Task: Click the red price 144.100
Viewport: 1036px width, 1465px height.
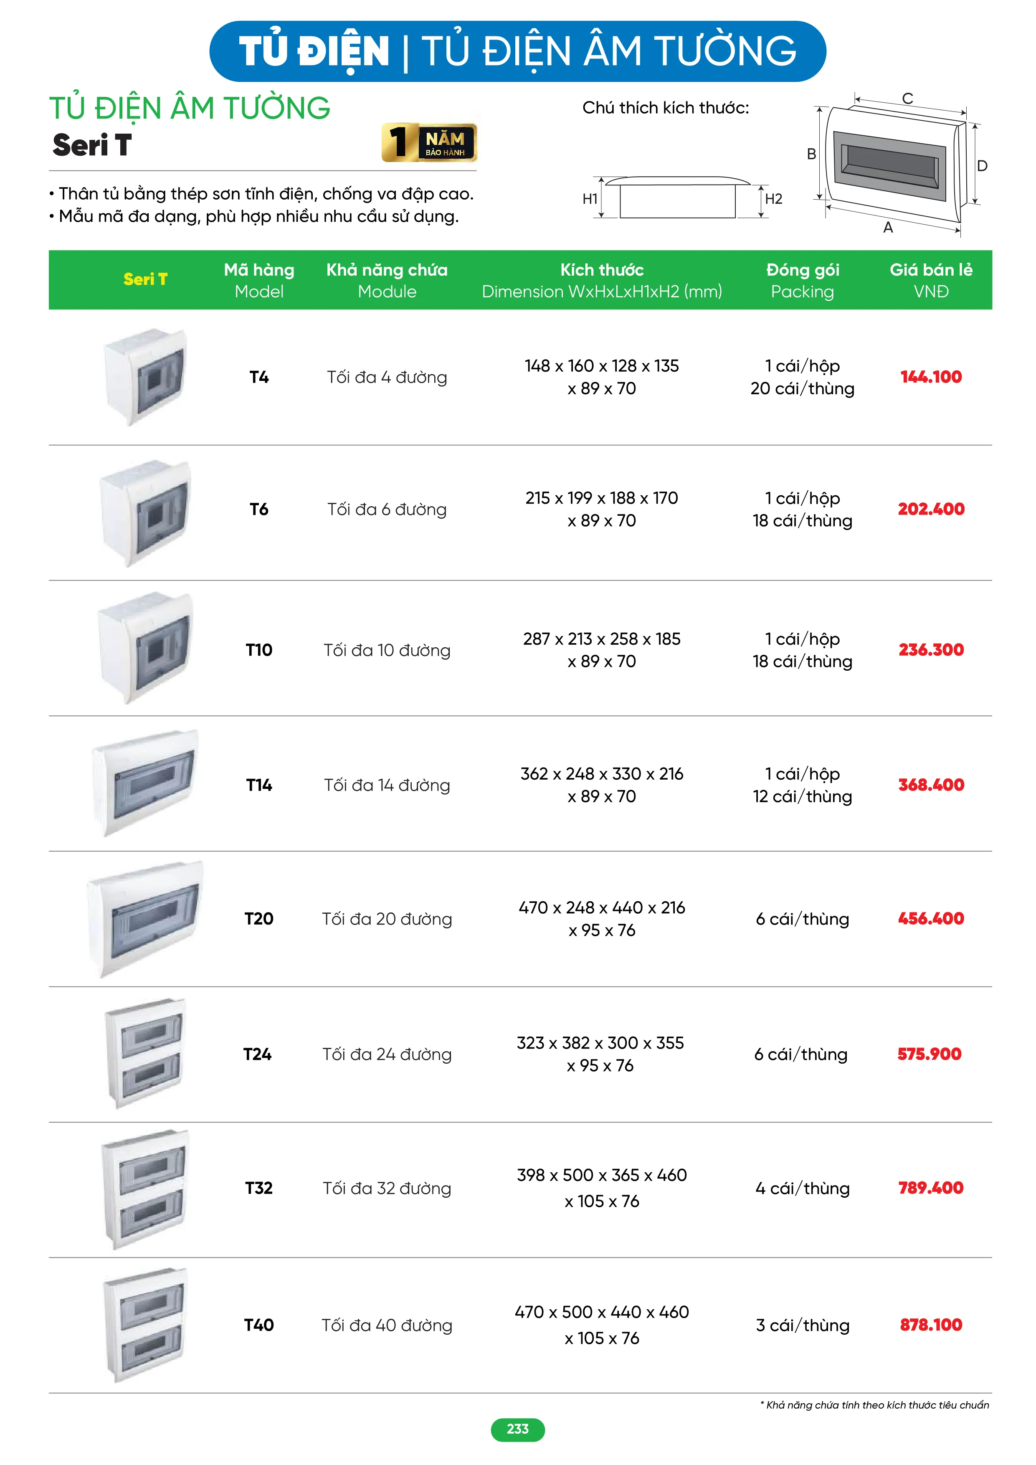Action: (931, 376)
